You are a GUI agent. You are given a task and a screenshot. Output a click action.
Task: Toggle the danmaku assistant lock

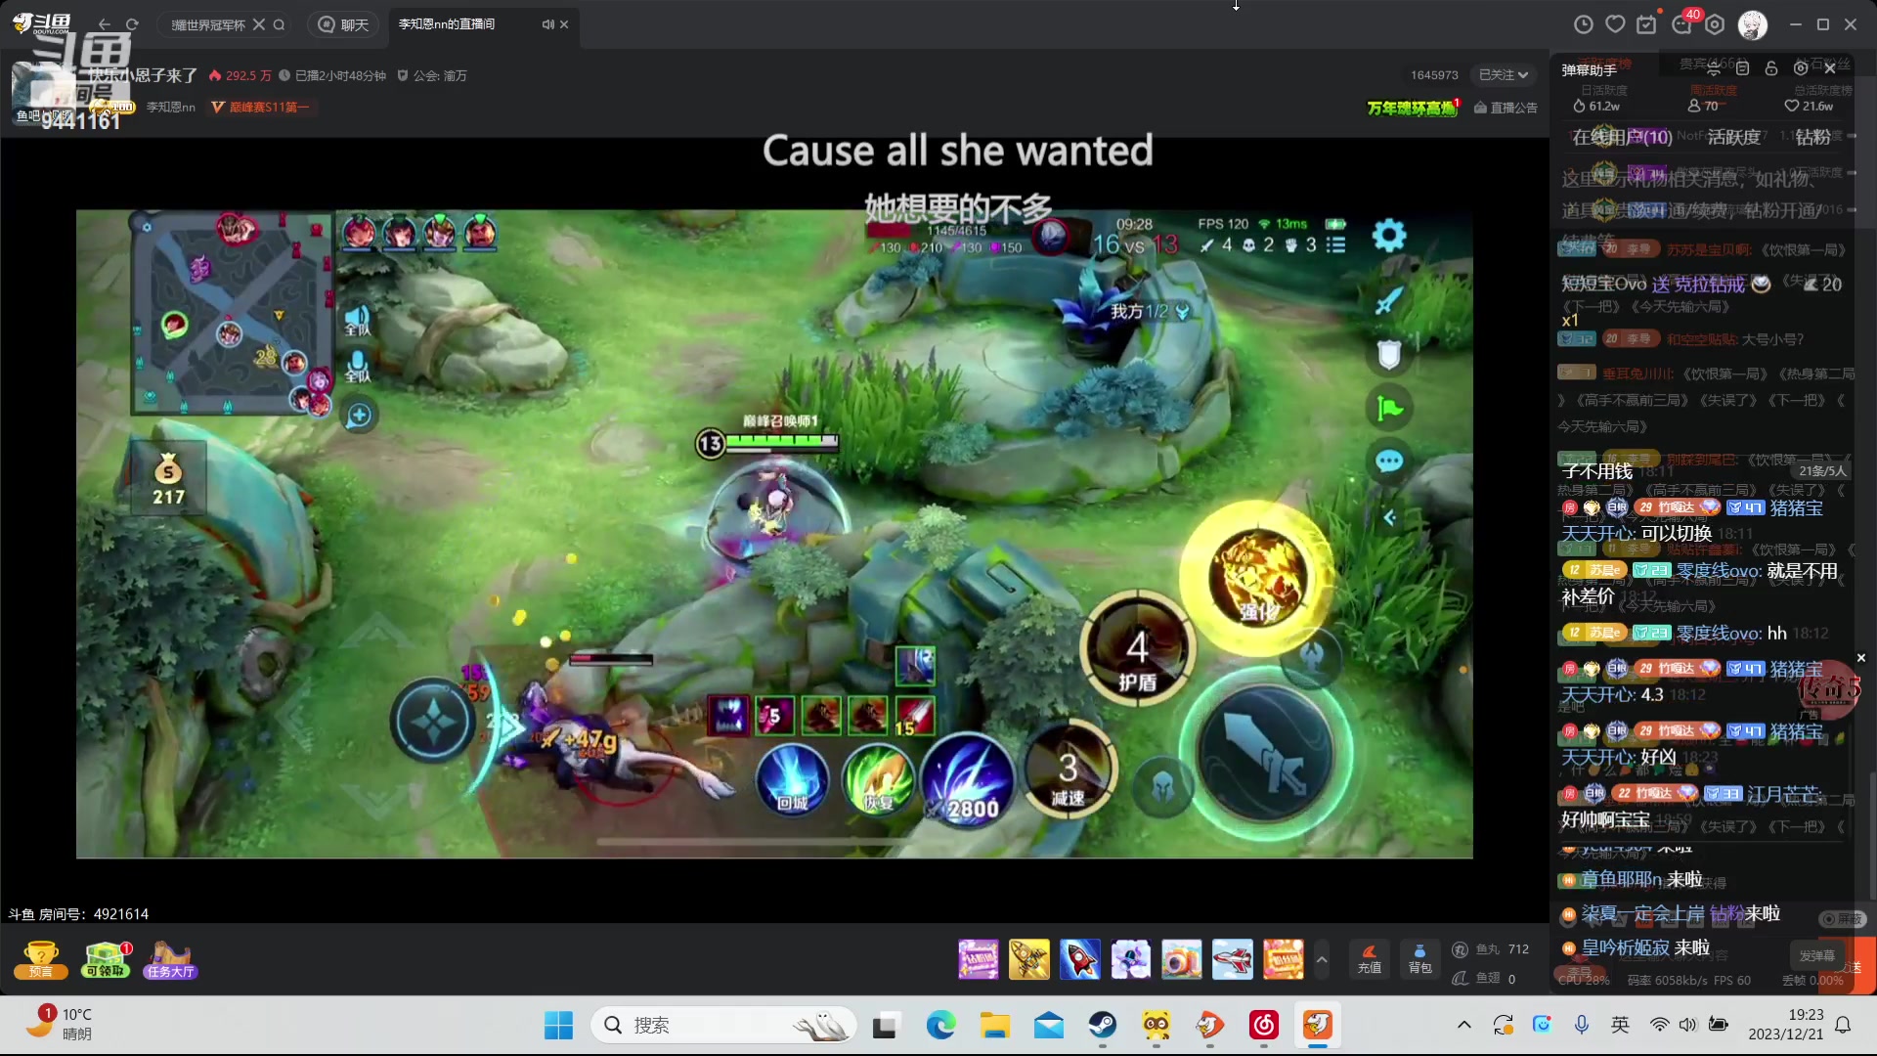click(1771, 68)
